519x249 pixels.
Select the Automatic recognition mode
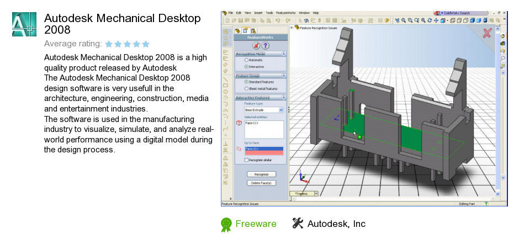[246, 60]
